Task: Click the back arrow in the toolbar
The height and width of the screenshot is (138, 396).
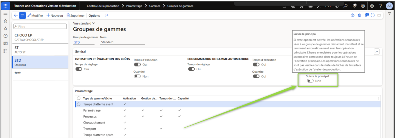Action: [x=16, y=16]
